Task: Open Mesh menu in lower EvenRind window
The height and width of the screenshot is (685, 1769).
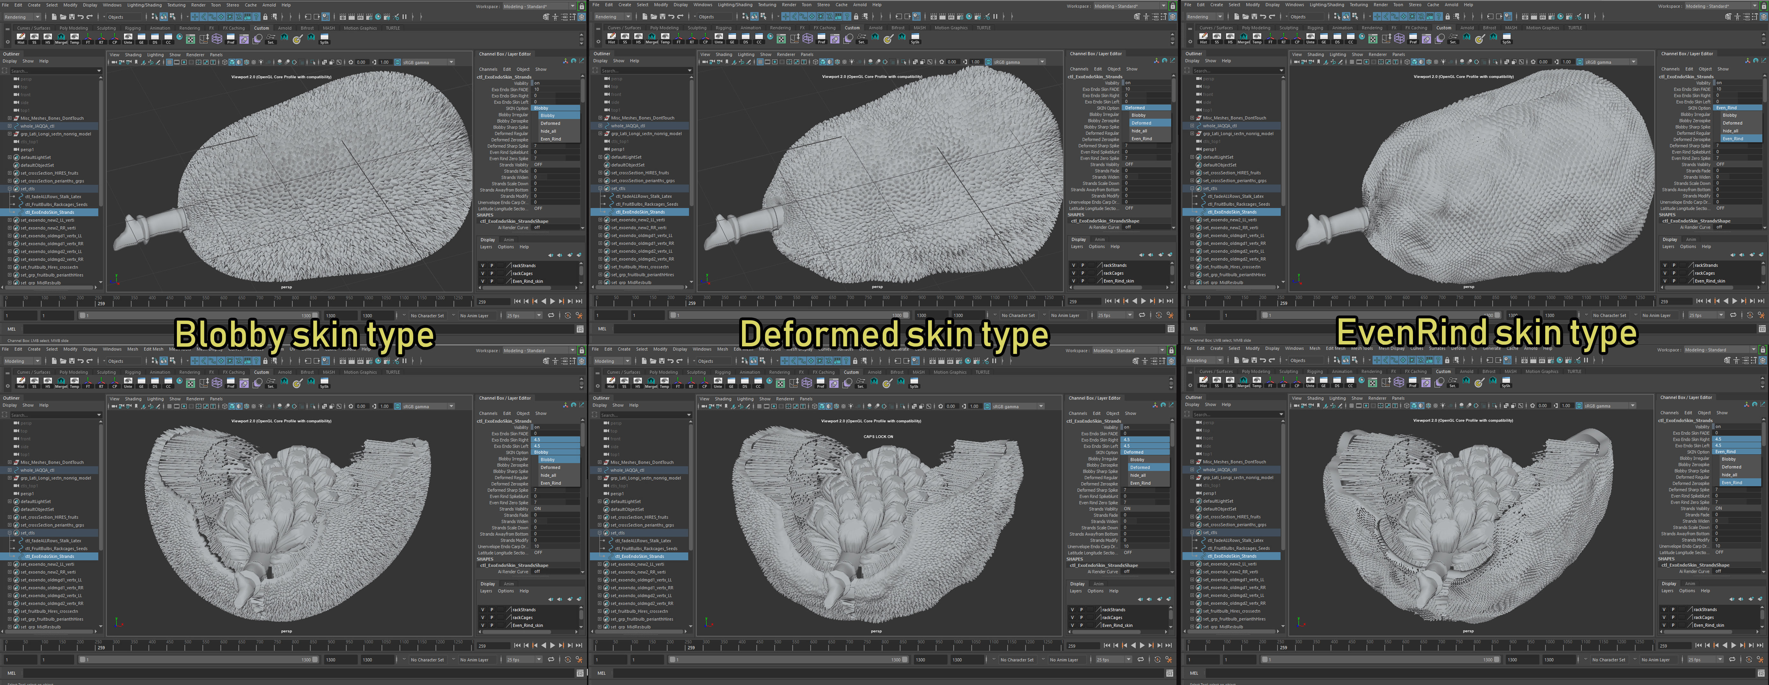Action: click(x=1315, y=348)
